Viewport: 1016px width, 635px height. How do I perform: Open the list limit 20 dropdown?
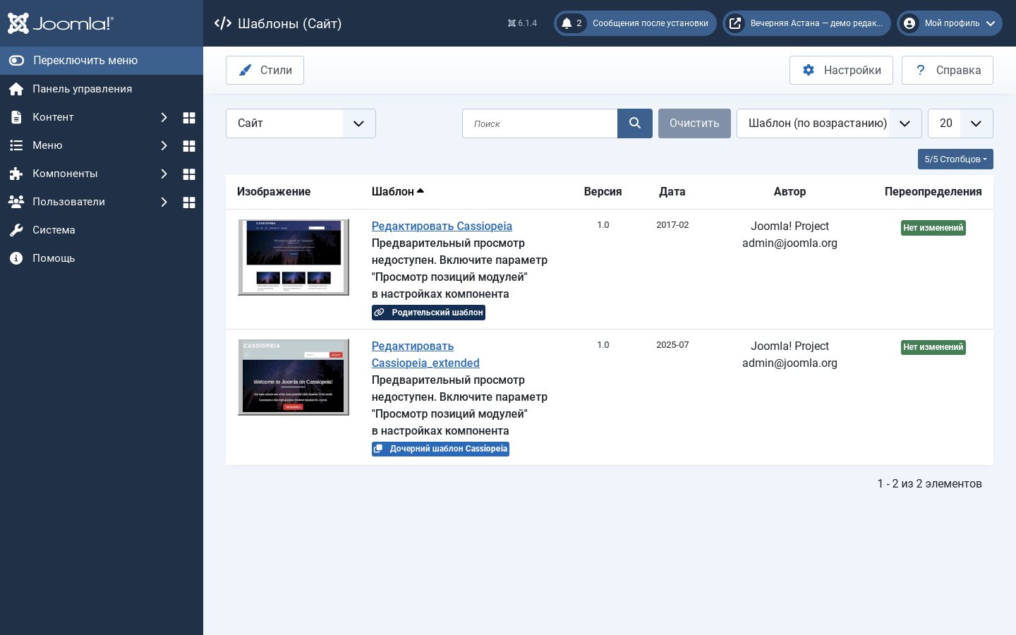(x=960, y=123)
